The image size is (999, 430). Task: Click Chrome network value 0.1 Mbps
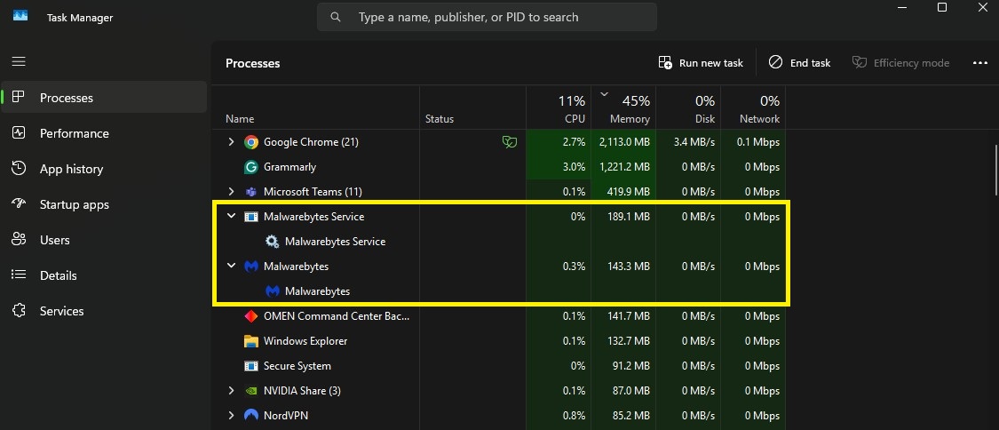(x=758, y=142)
